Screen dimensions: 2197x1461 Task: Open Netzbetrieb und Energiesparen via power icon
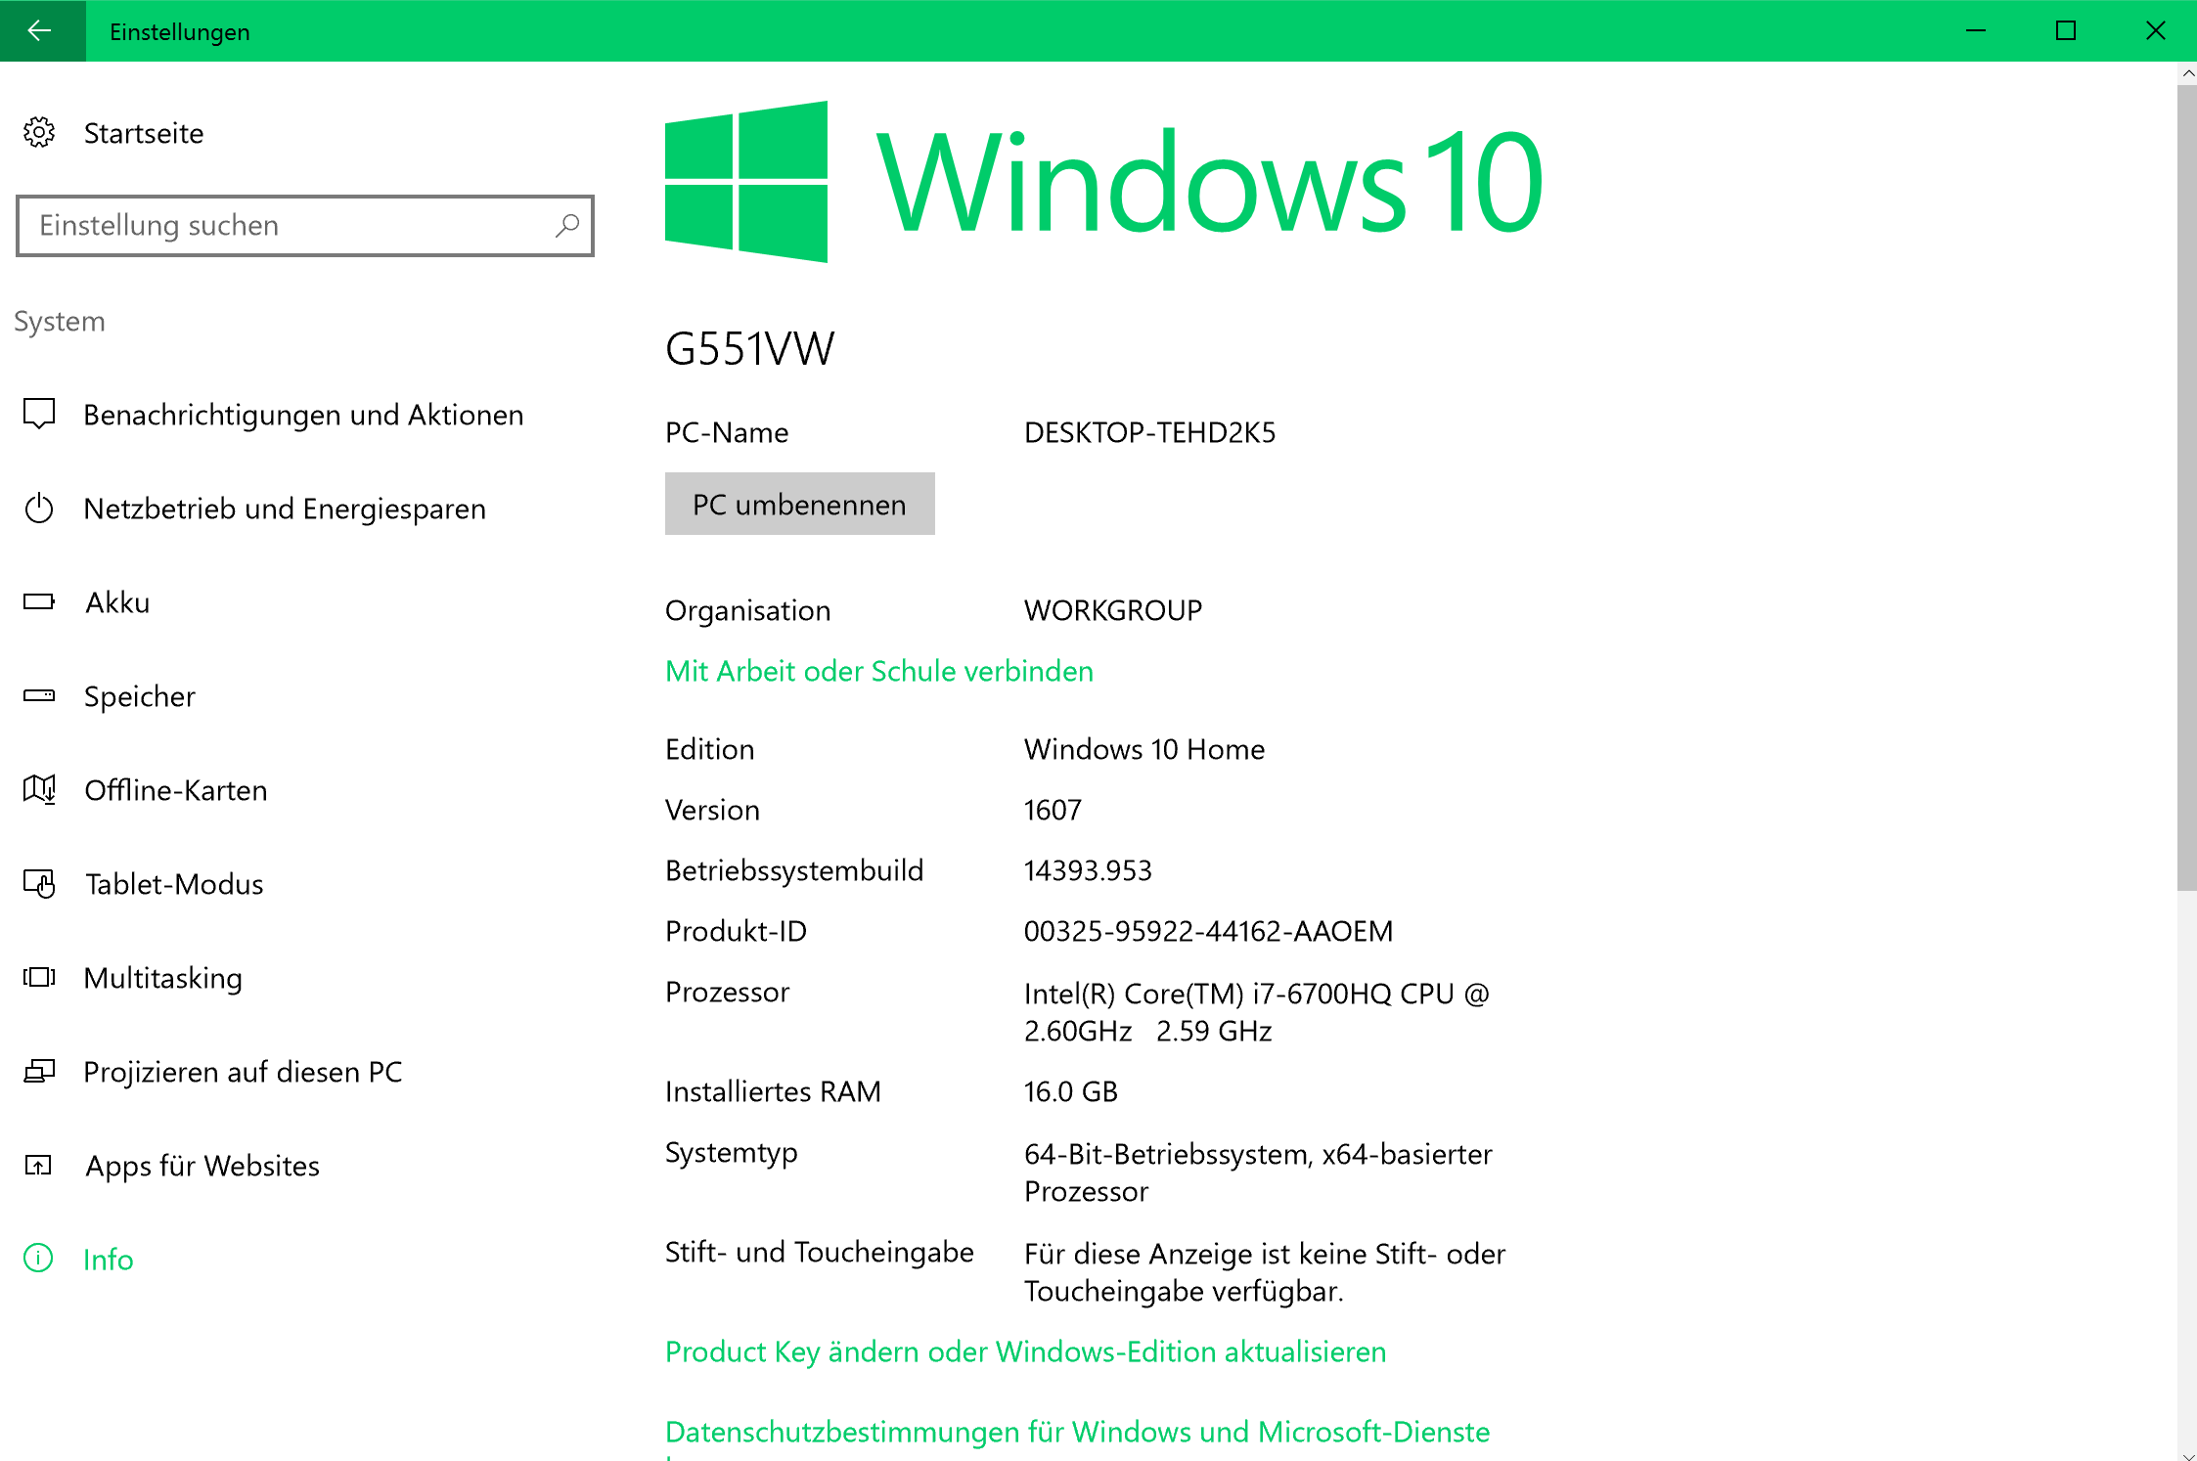[39, 509]
